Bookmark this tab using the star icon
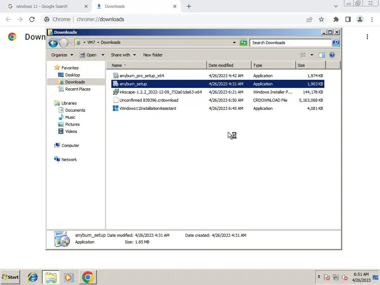 (x=321, y=19)
